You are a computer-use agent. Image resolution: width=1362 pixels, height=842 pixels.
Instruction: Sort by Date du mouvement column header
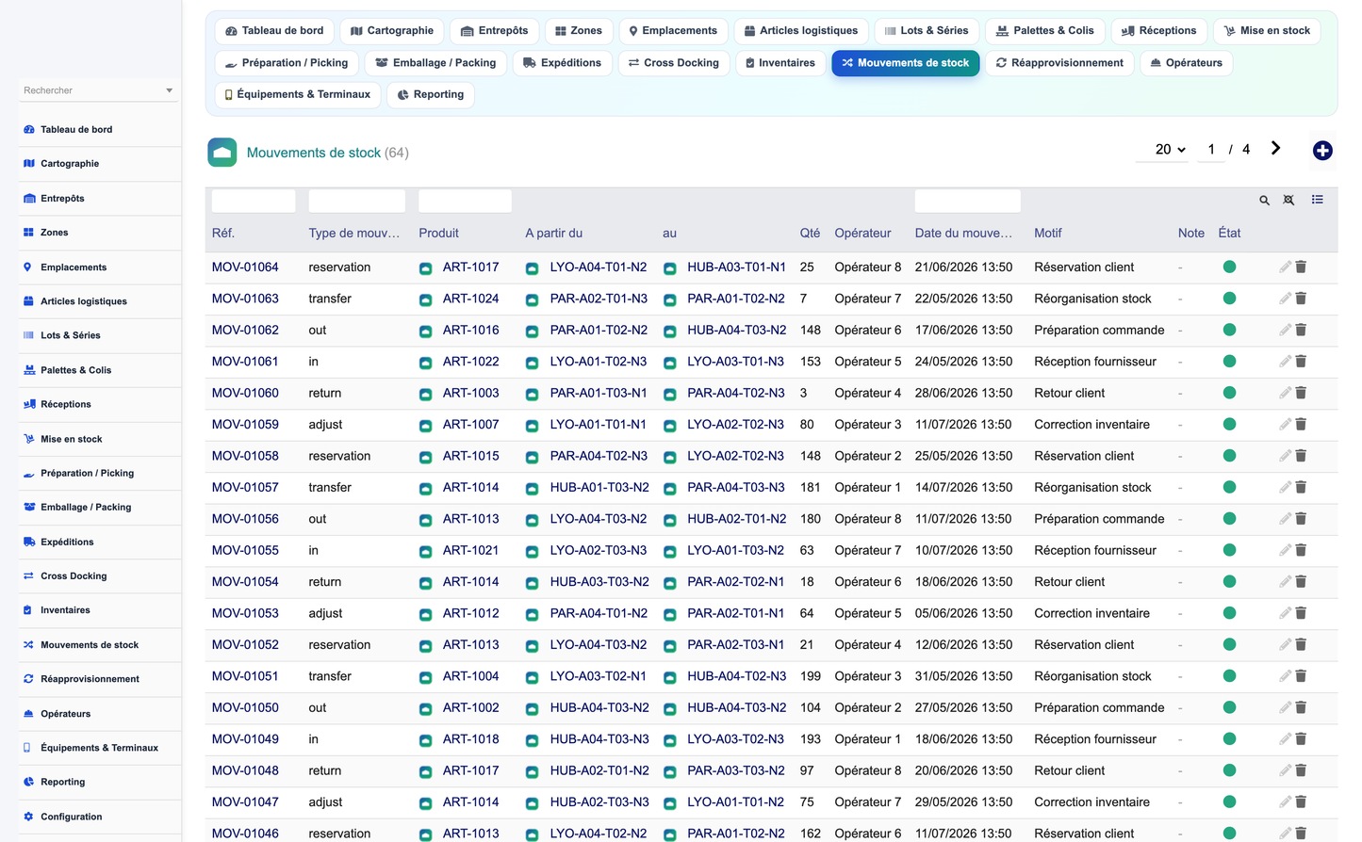click(x=963, y=234)
